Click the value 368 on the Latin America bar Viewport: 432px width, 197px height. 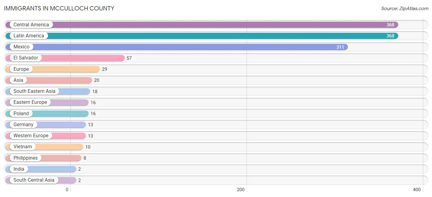pos(390,36)
